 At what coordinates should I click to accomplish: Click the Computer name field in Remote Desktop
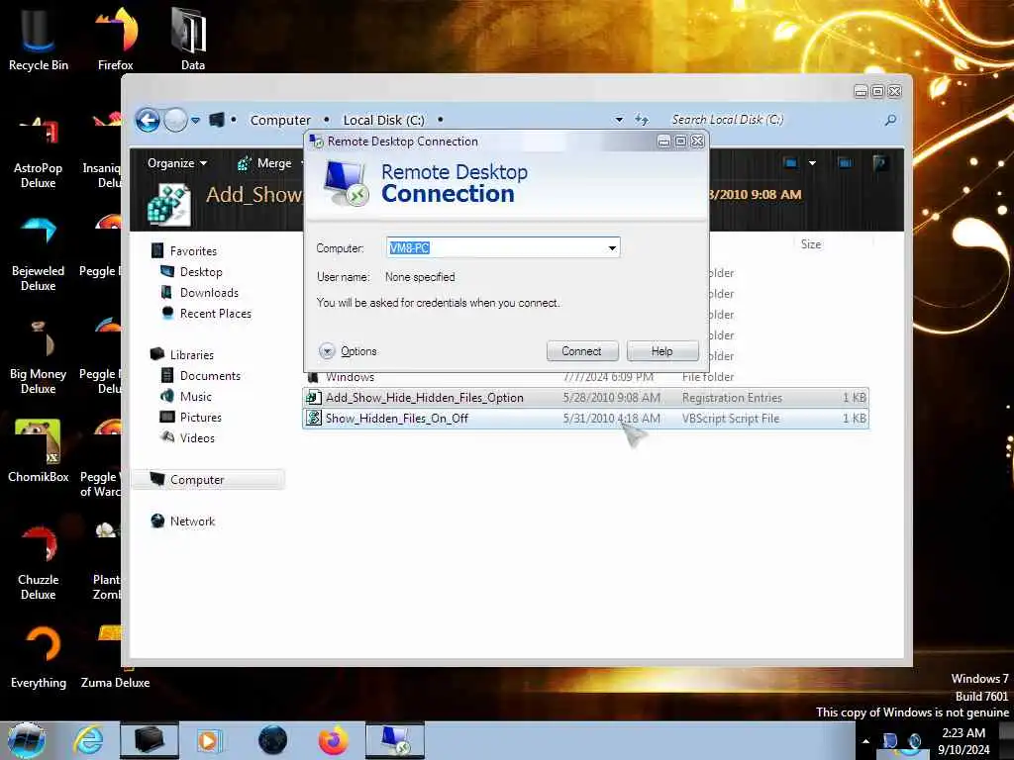pos(496,247)
